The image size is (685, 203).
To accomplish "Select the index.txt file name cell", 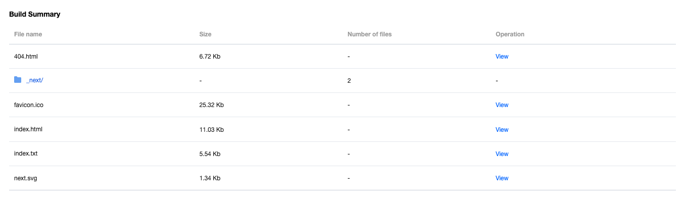I will click(x=26, y=154).
